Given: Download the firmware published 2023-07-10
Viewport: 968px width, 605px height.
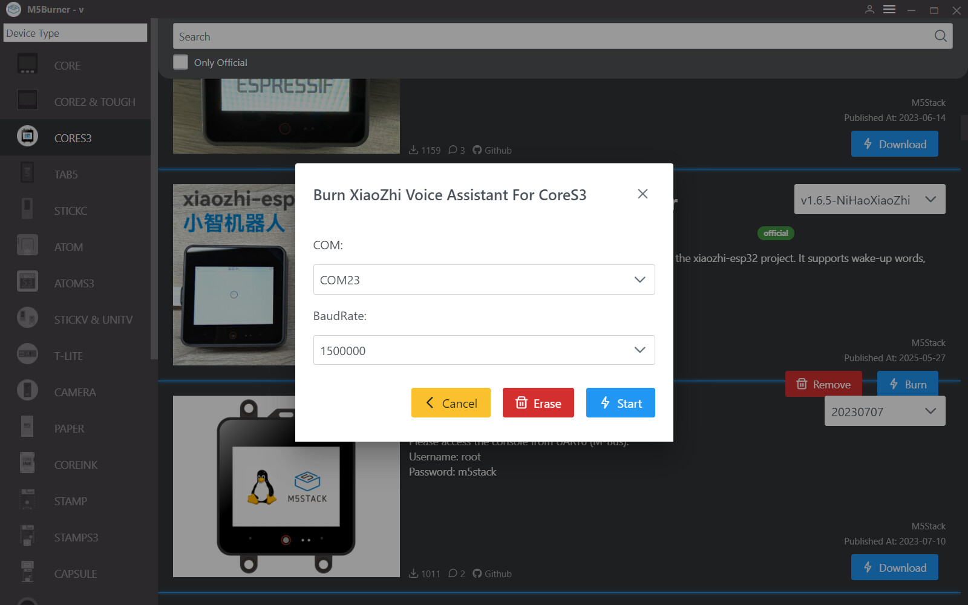Looking at the screenshot, I should coord(895,567).
